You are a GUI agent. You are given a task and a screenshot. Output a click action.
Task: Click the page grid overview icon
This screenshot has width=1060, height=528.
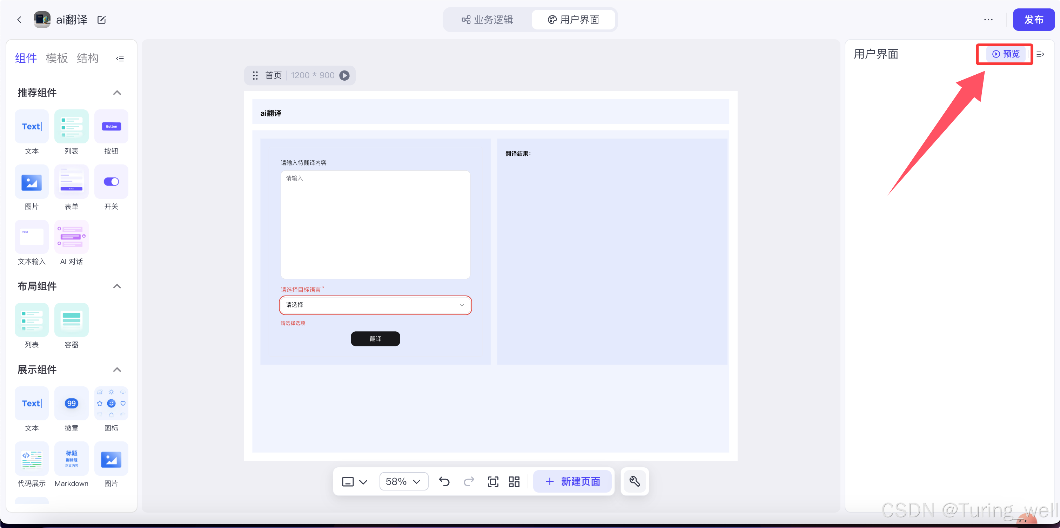514,481
